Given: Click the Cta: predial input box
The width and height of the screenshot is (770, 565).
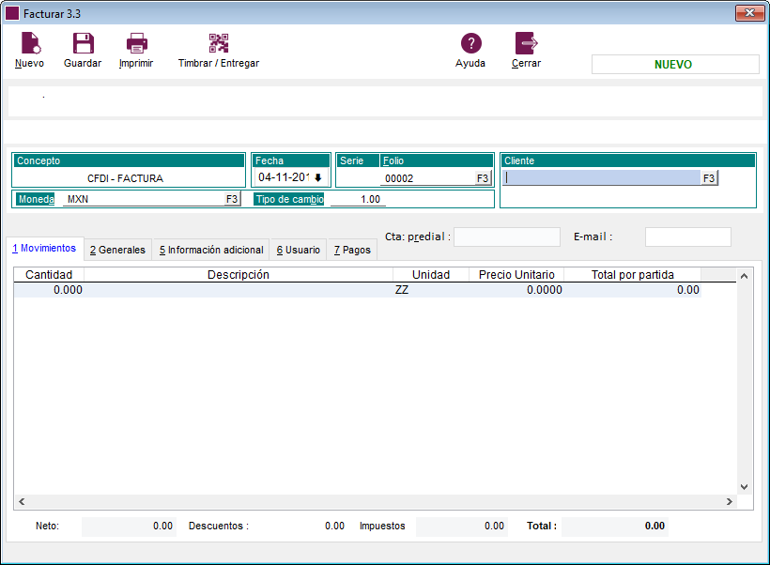Looking at the screenshot, I should coord(507,237).
